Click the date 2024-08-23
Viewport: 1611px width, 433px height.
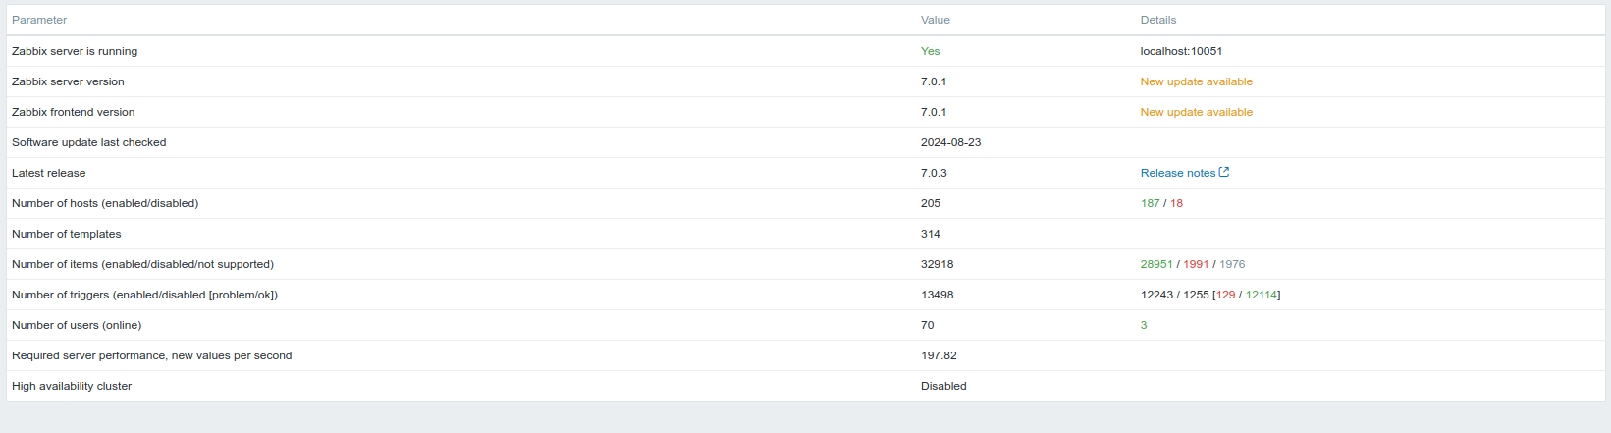[951, 142]
